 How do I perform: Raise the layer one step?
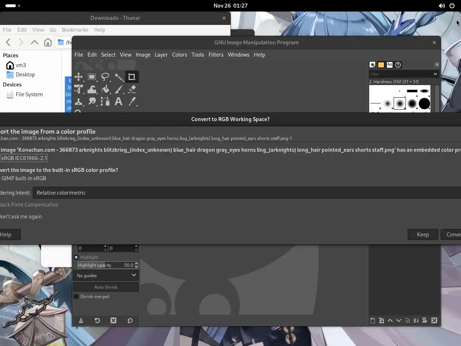390,320
